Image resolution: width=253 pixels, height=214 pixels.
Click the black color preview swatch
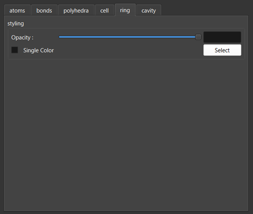click(222, 37)
